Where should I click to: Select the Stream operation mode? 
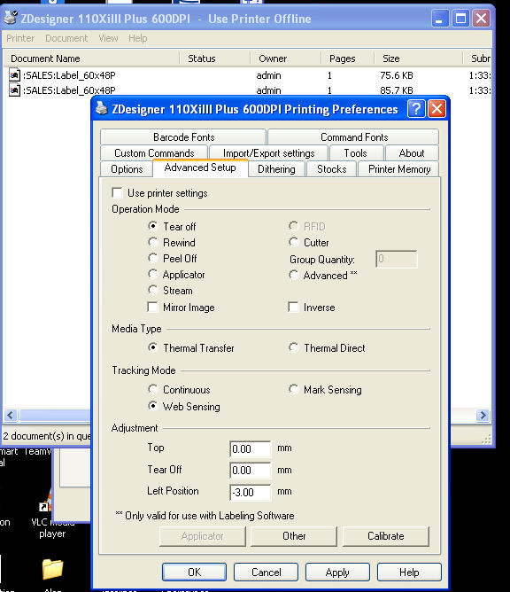coord(152,290)
